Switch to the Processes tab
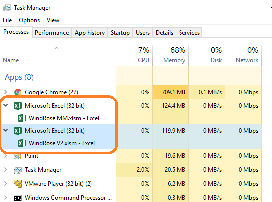The height and width of the screenshot is (202, 272). 16,32
